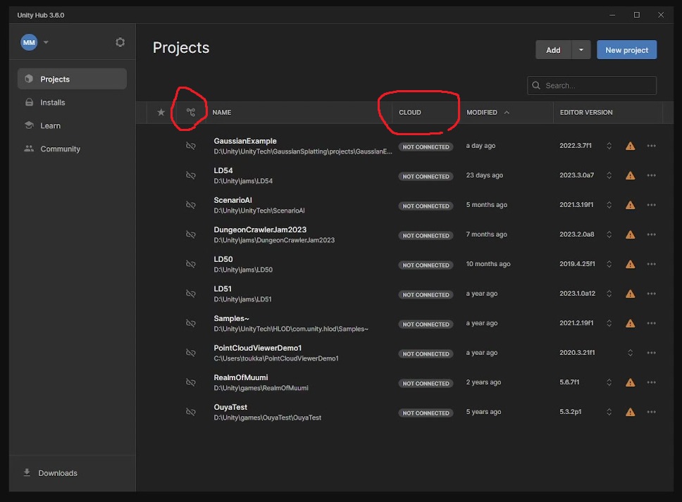Screen dimensions: 682x502
Task: Click the unlinked icon for LD50
Action: tap(190, 264)
